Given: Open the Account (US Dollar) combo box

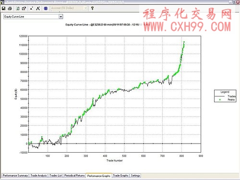Looking at the screenshot, I should coord(69,8).
